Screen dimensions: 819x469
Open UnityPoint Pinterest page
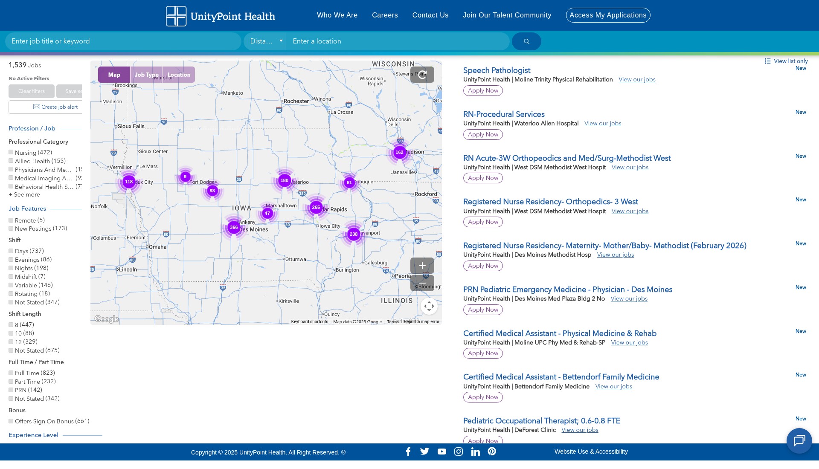point(492,452)
